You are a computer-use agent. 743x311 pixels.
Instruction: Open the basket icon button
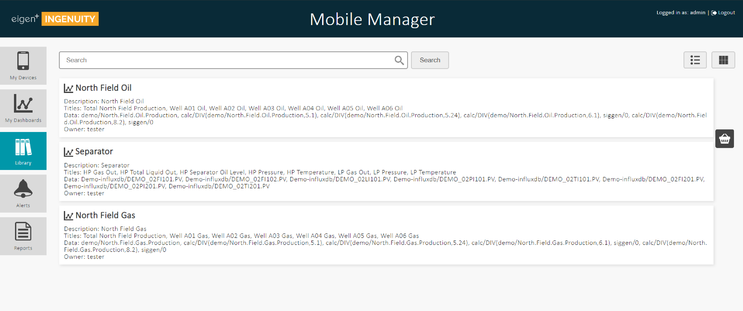(724, 139)
